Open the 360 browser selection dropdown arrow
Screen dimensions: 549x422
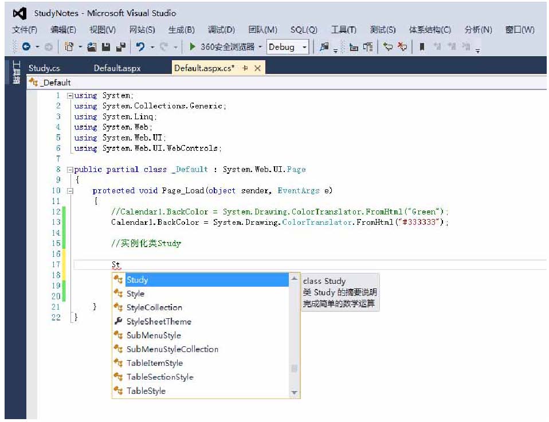tap(260, 46)
